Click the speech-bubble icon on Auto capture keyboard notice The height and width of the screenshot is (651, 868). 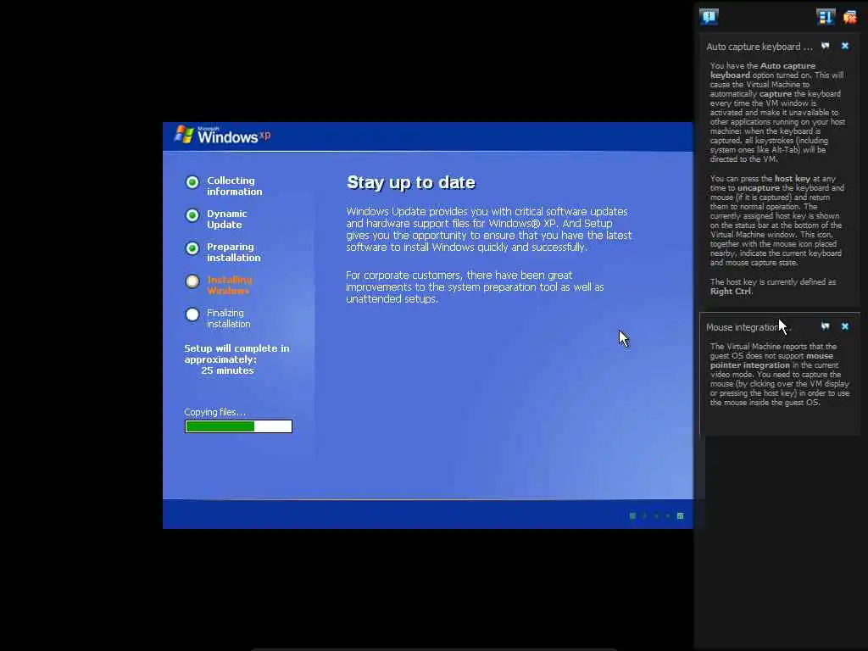826,46
